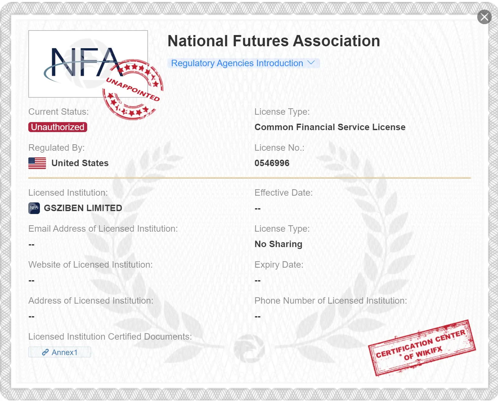Click the Effective Date label

click(283, 193)
